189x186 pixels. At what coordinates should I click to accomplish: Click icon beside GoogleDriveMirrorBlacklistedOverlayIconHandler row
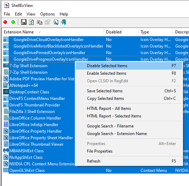point(6,46)
